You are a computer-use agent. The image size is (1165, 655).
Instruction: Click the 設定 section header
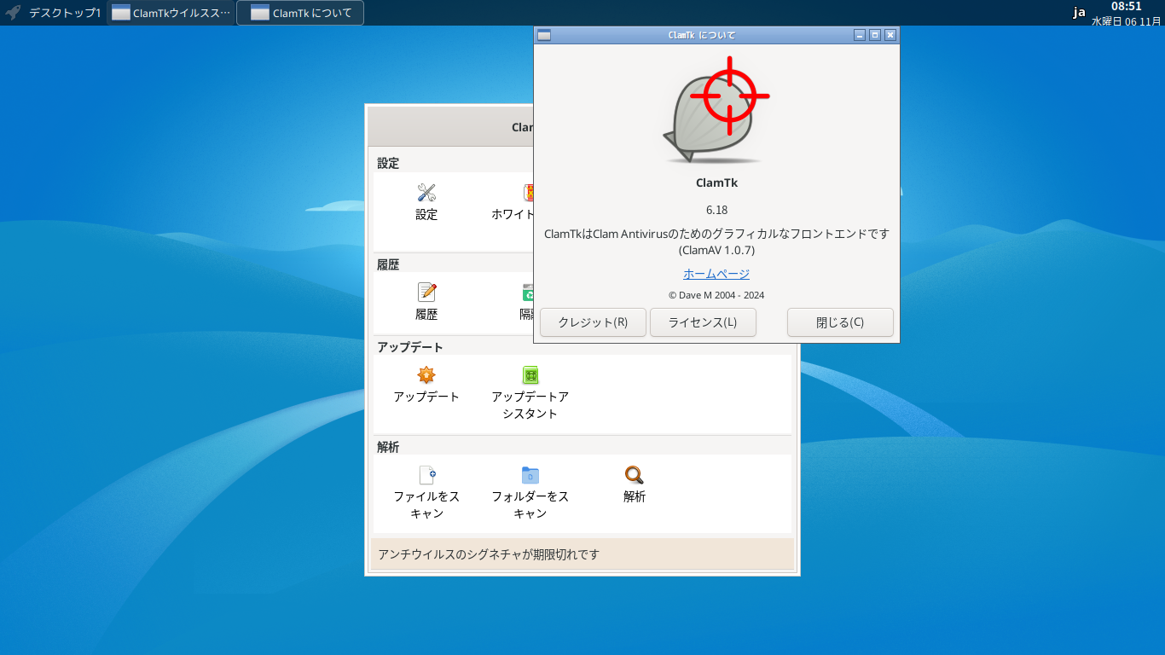tap(388, 163)
